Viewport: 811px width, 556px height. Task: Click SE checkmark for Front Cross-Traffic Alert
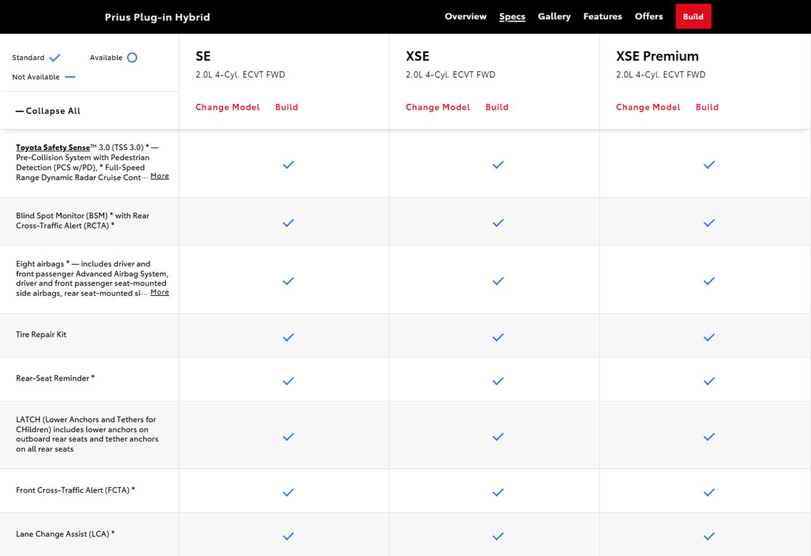288,493
